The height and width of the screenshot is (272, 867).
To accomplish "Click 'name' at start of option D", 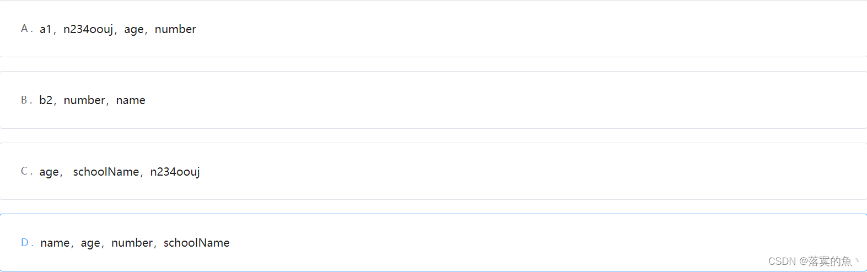I will (x=55, y=243).
